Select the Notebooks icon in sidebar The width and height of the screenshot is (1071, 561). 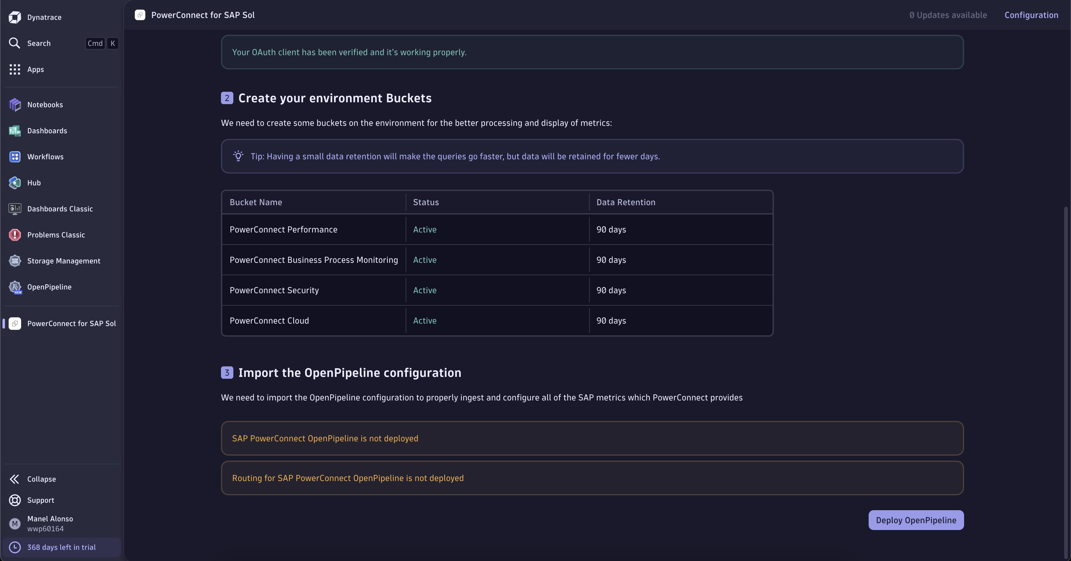[15, 105]
